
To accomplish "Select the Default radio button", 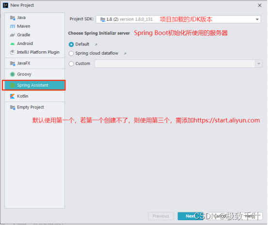I will (x=71, y=45).
